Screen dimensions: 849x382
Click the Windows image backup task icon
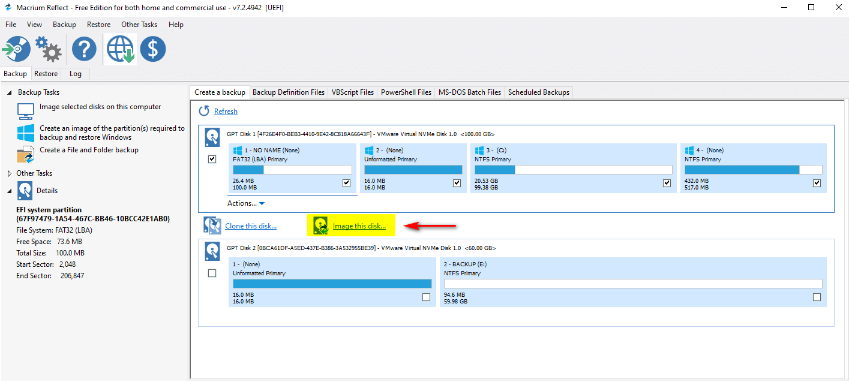(x=26, y=133)
